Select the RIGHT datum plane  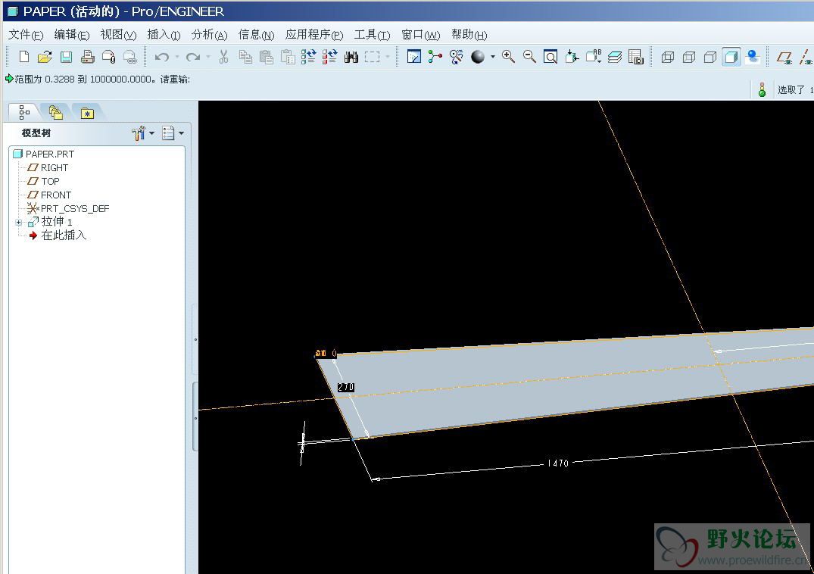48,167
